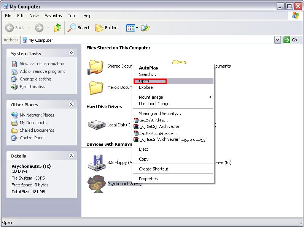Select the 3.5 Floppy drive icon

click(x=95, y=162)
